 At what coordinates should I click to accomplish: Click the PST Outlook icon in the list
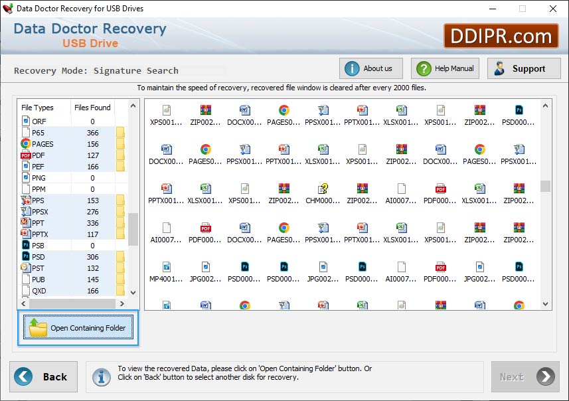click(x=26, y=268)
